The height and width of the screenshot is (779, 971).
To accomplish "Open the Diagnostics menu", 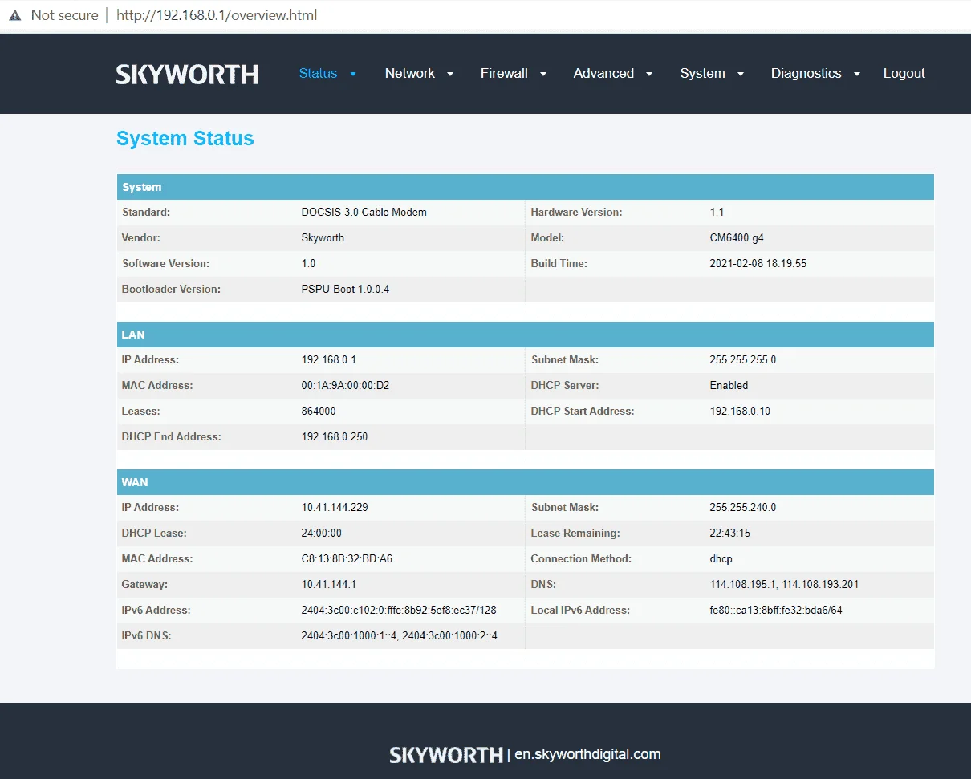I will click(x=806, y=73).
